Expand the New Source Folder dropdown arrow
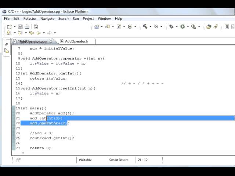This screenshot has width=235, height=176. coord(113,26)
